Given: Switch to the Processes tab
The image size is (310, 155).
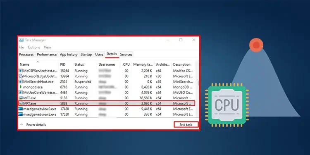Looking at the screenshot, I should pos(26,55).
